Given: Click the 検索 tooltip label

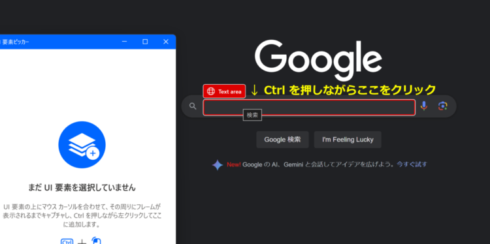Looking at the screenshot, I should click(x=252, y=115).
